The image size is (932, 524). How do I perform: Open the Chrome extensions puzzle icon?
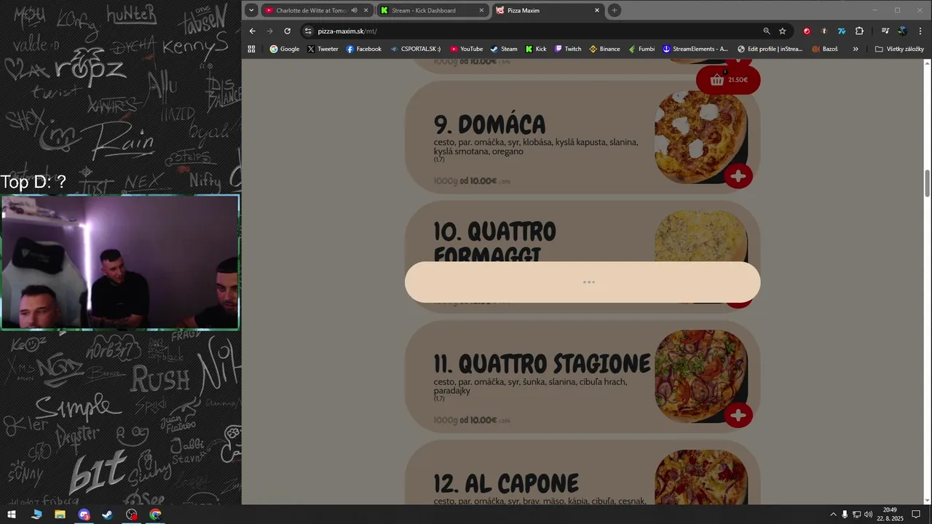859,31
